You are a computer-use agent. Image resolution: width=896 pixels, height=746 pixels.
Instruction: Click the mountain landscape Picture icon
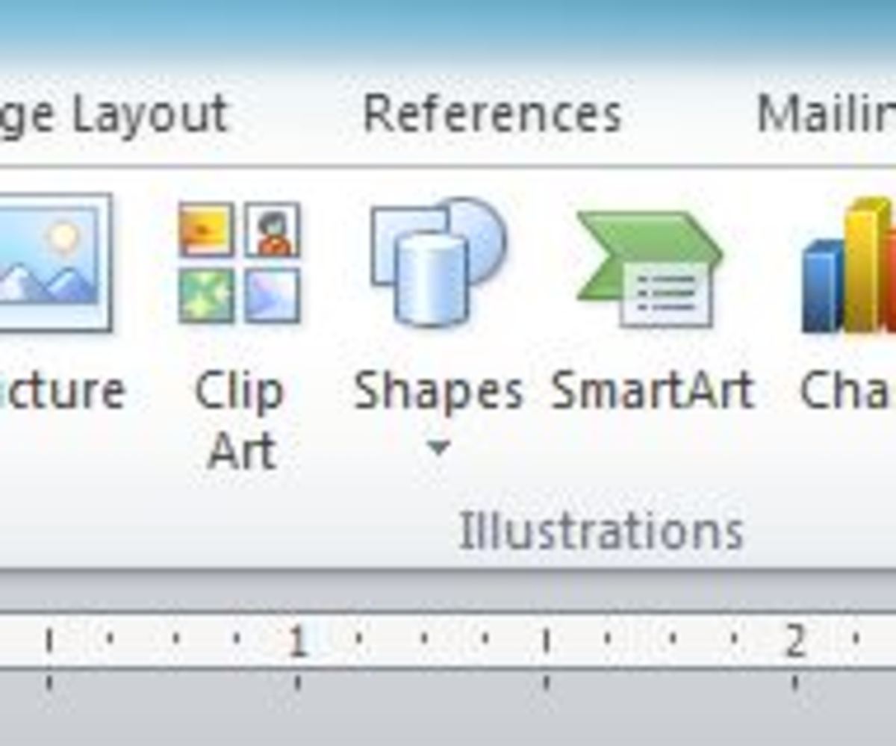(52, 261)
